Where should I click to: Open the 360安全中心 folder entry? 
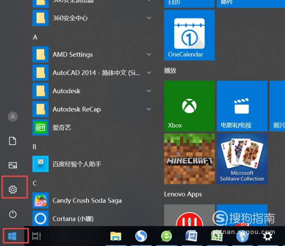[93, 18]
